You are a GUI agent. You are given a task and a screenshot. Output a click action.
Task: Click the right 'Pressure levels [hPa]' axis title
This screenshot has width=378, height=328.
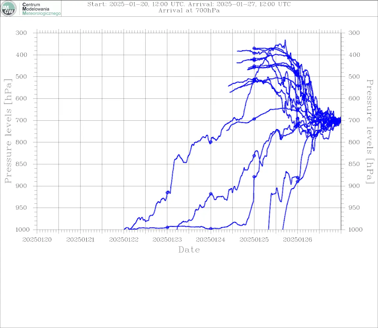370,132
